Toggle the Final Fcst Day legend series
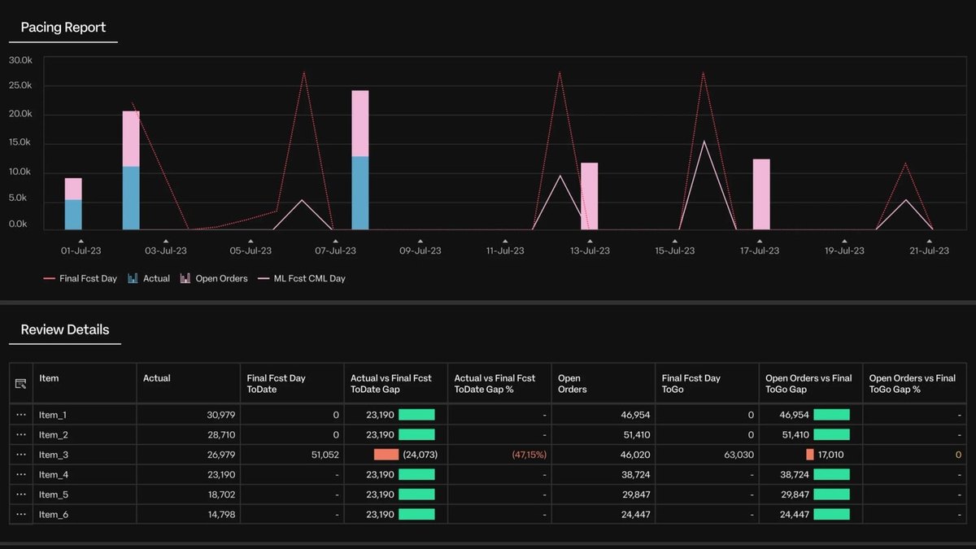The image size is (976, 549). (81, 278)
